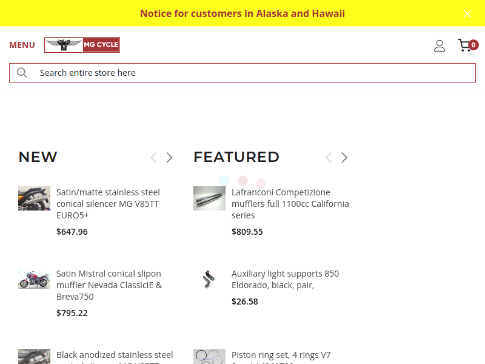Click the auxiliary light supports bracket thumbnail

(209, 279)
